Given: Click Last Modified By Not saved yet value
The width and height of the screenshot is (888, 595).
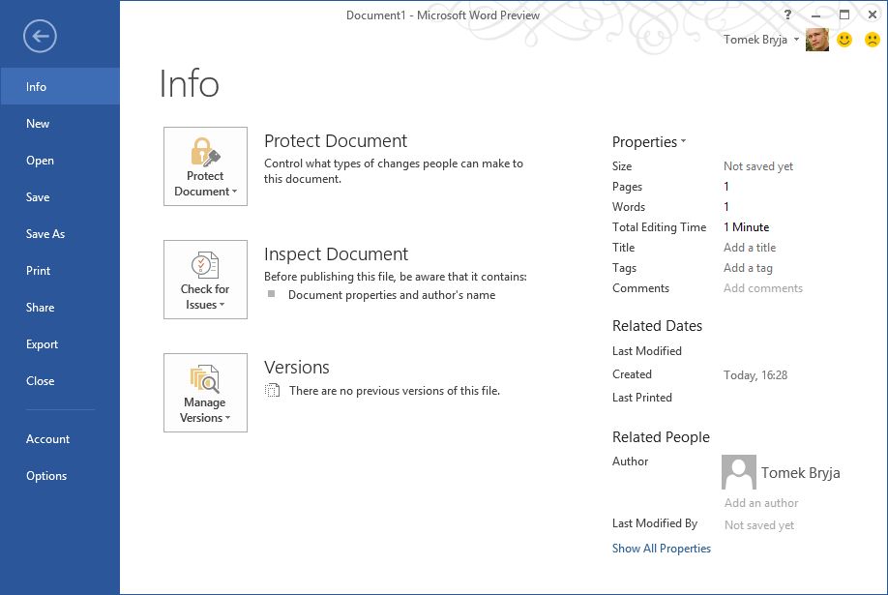Looking at the screenshot, I should (x=759, y=525).
